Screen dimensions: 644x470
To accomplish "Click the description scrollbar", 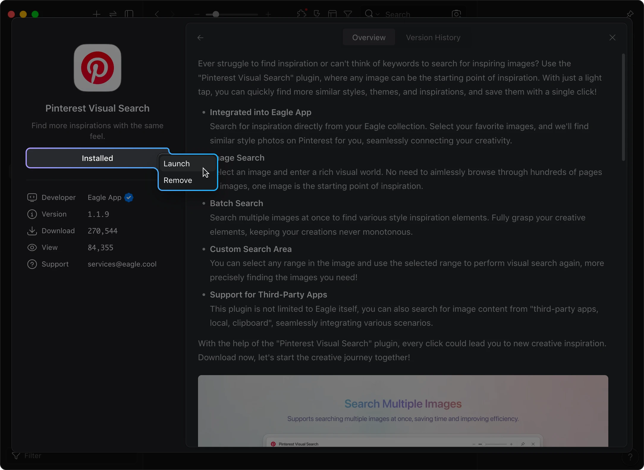I will point(623,107).
